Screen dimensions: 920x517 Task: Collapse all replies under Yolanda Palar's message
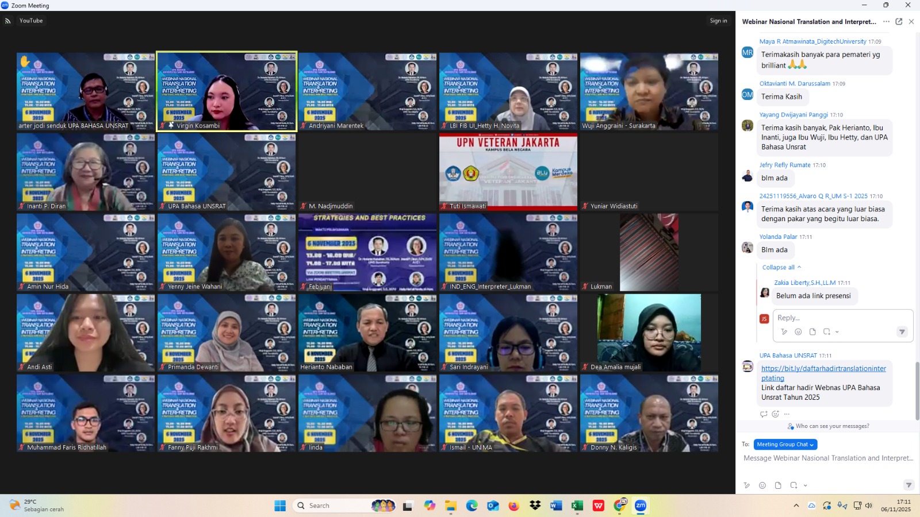click(781, 268)
